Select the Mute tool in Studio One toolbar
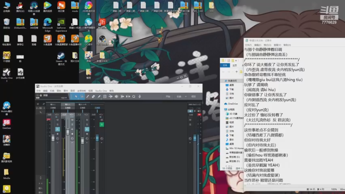 point(105,97)
